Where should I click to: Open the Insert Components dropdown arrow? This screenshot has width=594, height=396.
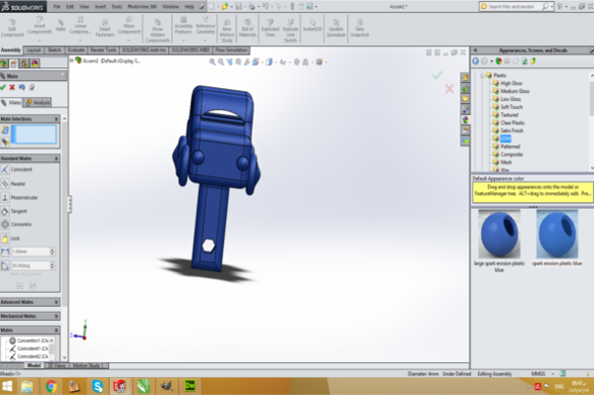pos(40,40)
